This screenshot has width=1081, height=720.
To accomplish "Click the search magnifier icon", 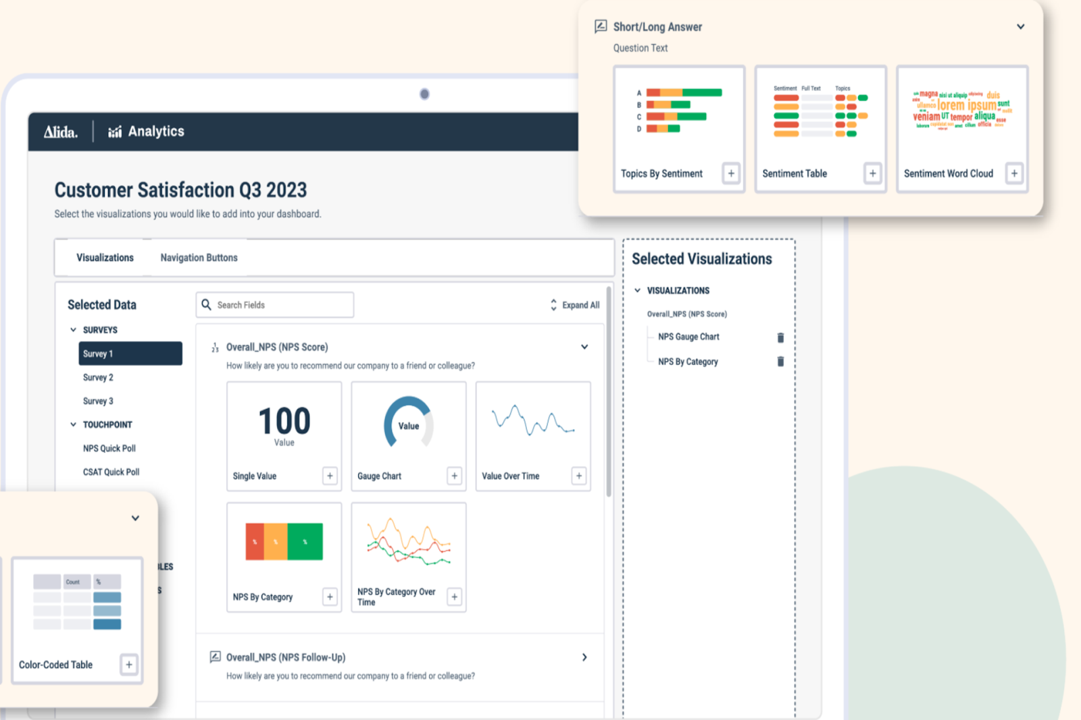I will [x=207, y=304].
